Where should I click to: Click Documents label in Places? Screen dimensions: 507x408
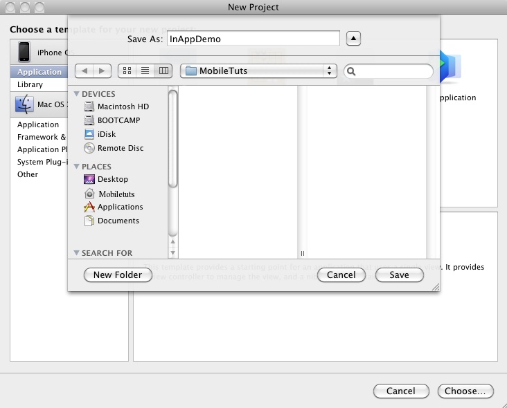[x=118, y=221]
